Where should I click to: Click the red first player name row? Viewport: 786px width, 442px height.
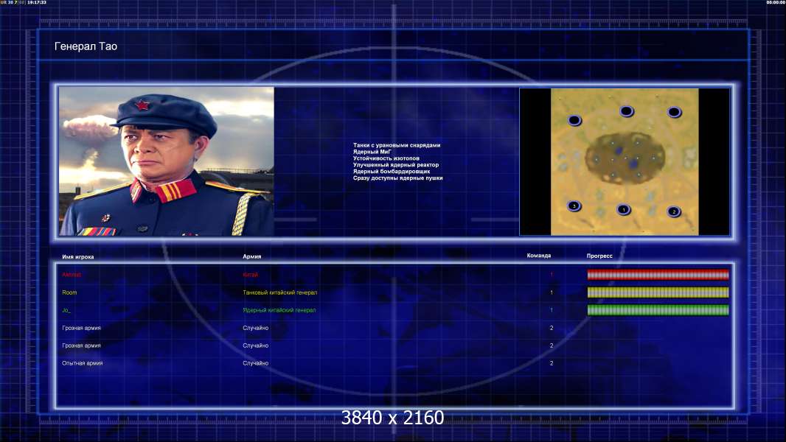pos(72,274)
